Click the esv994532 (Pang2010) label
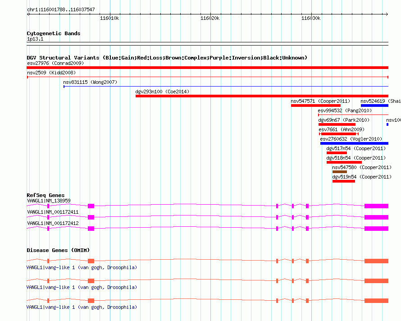401x321 pixels. (345, 110)
